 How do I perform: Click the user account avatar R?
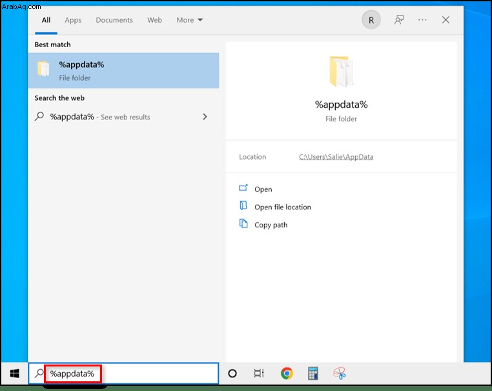click(x=371, y=20)
